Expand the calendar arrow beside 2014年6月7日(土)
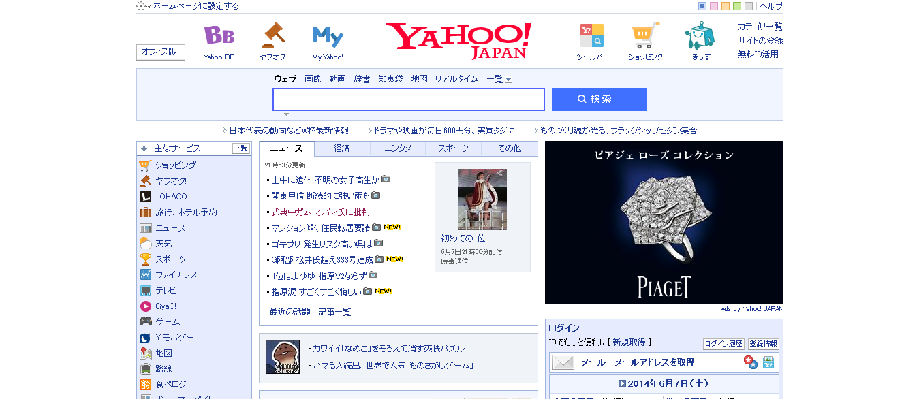Viewport: 919px width, 399px height. tap(622, 383)
